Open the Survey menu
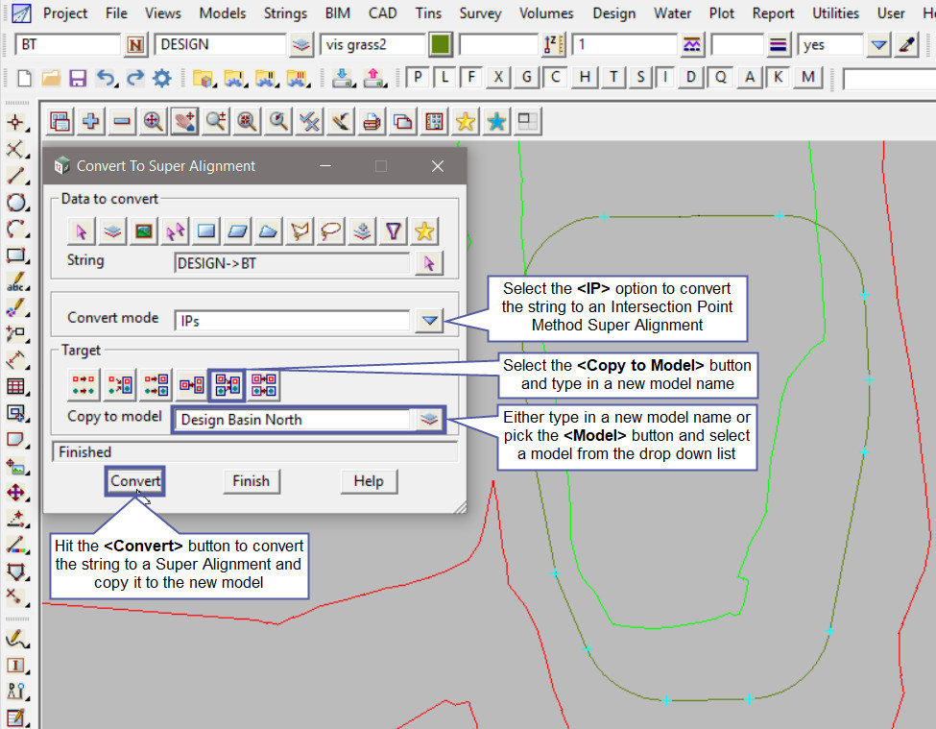Screen dimensions: 936x729 tap(480, 13)
